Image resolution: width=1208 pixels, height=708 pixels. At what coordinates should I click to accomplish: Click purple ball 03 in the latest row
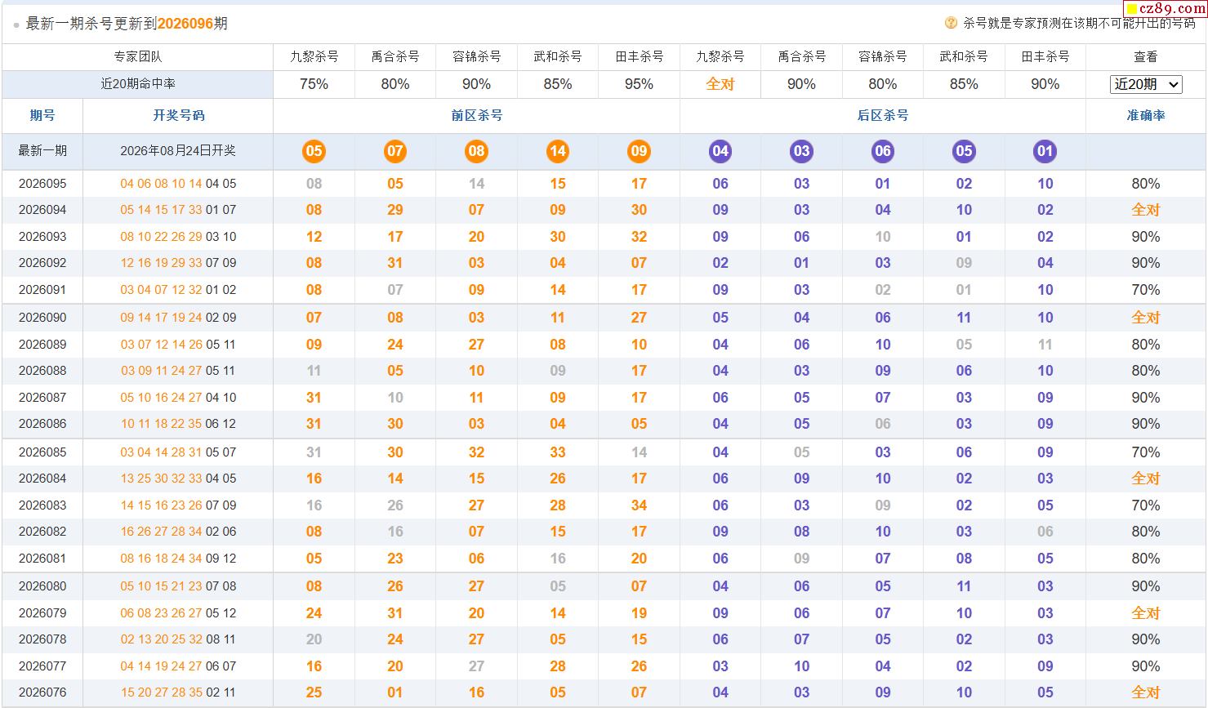[801, 151]
